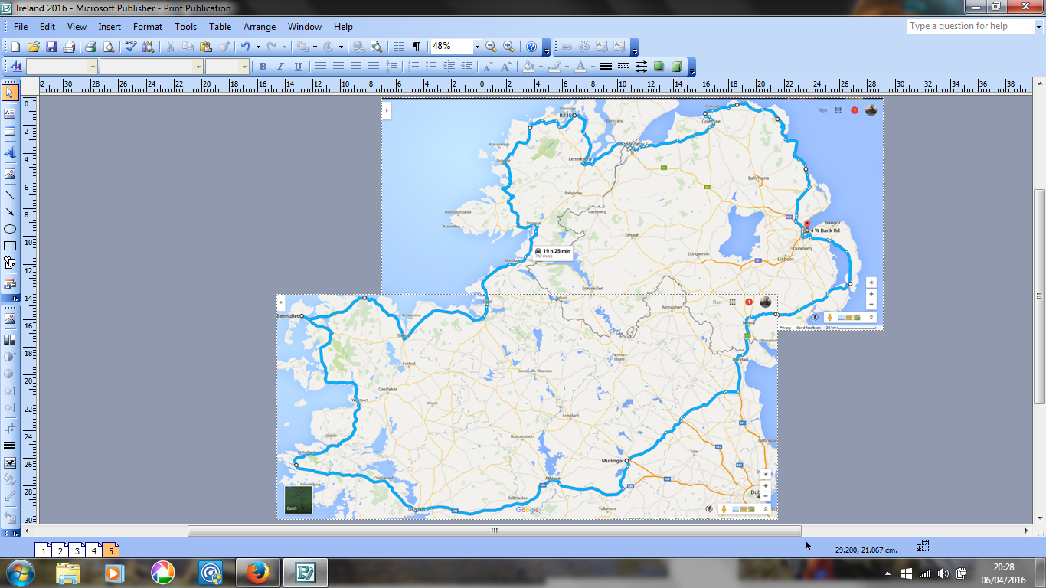Click Font Color letter A swatch
Screen dimensions: 1046x588
click(x=580, y=67)
